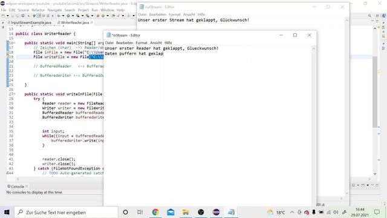Click the Debug bug icon in Eclipse toolbar
387x218 pixels.
point(59,16)
